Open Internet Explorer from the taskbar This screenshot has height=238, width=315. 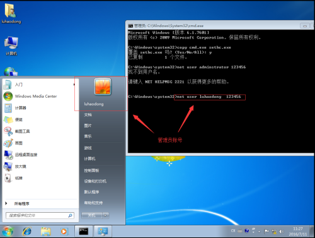coord(27,232)
